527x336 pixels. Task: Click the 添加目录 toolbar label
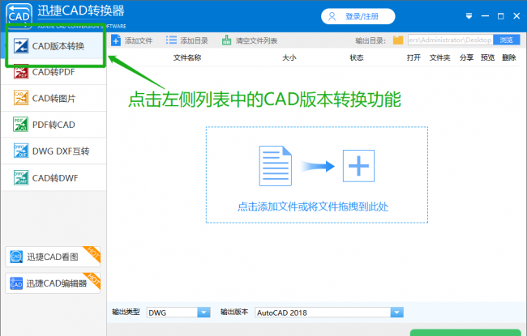[194, 41]
